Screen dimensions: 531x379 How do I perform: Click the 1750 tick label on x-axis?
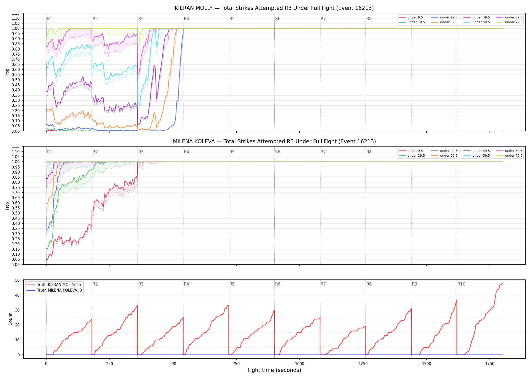(490, 364)
